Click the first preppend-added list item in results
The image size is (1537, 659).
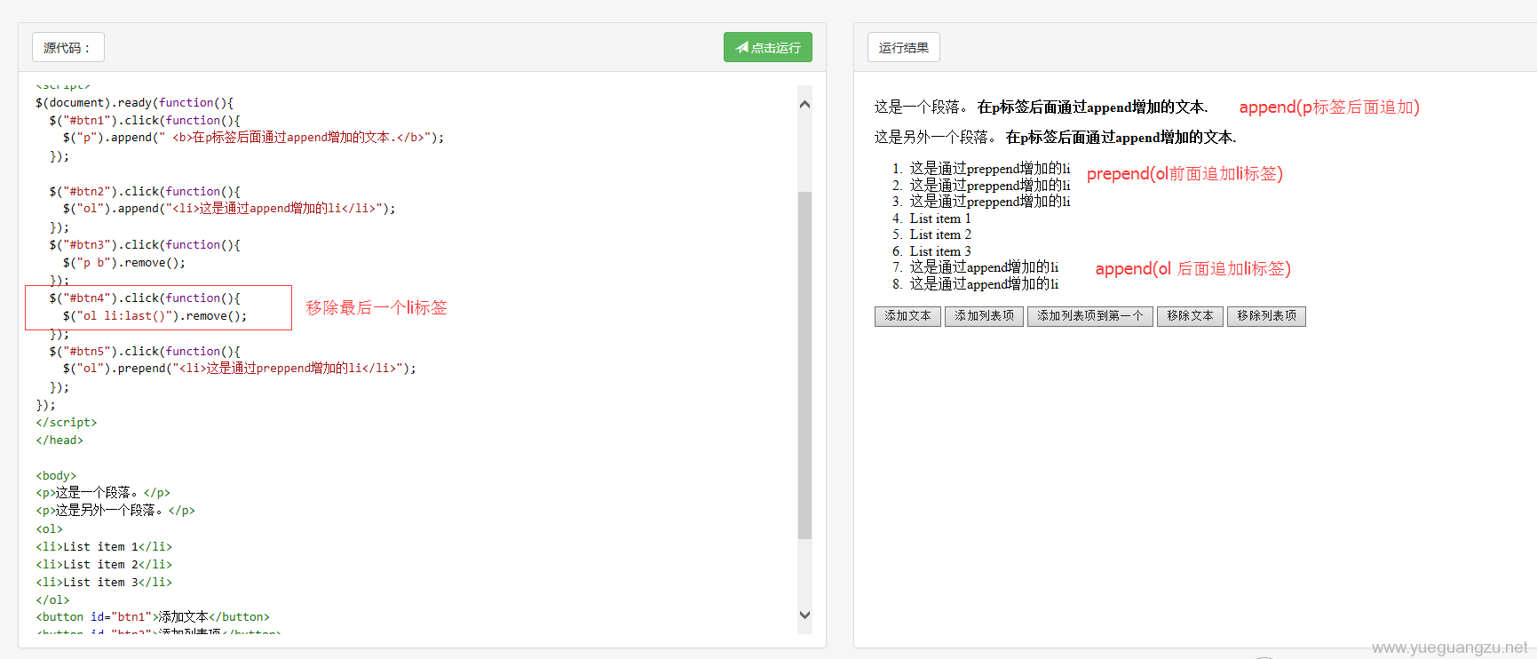click(x=990, y=169)
